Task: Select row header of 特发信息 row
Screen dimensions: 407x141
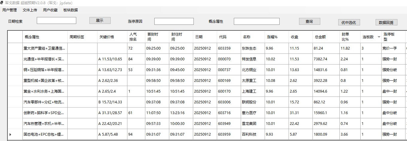Action: (x=15, y=59)
